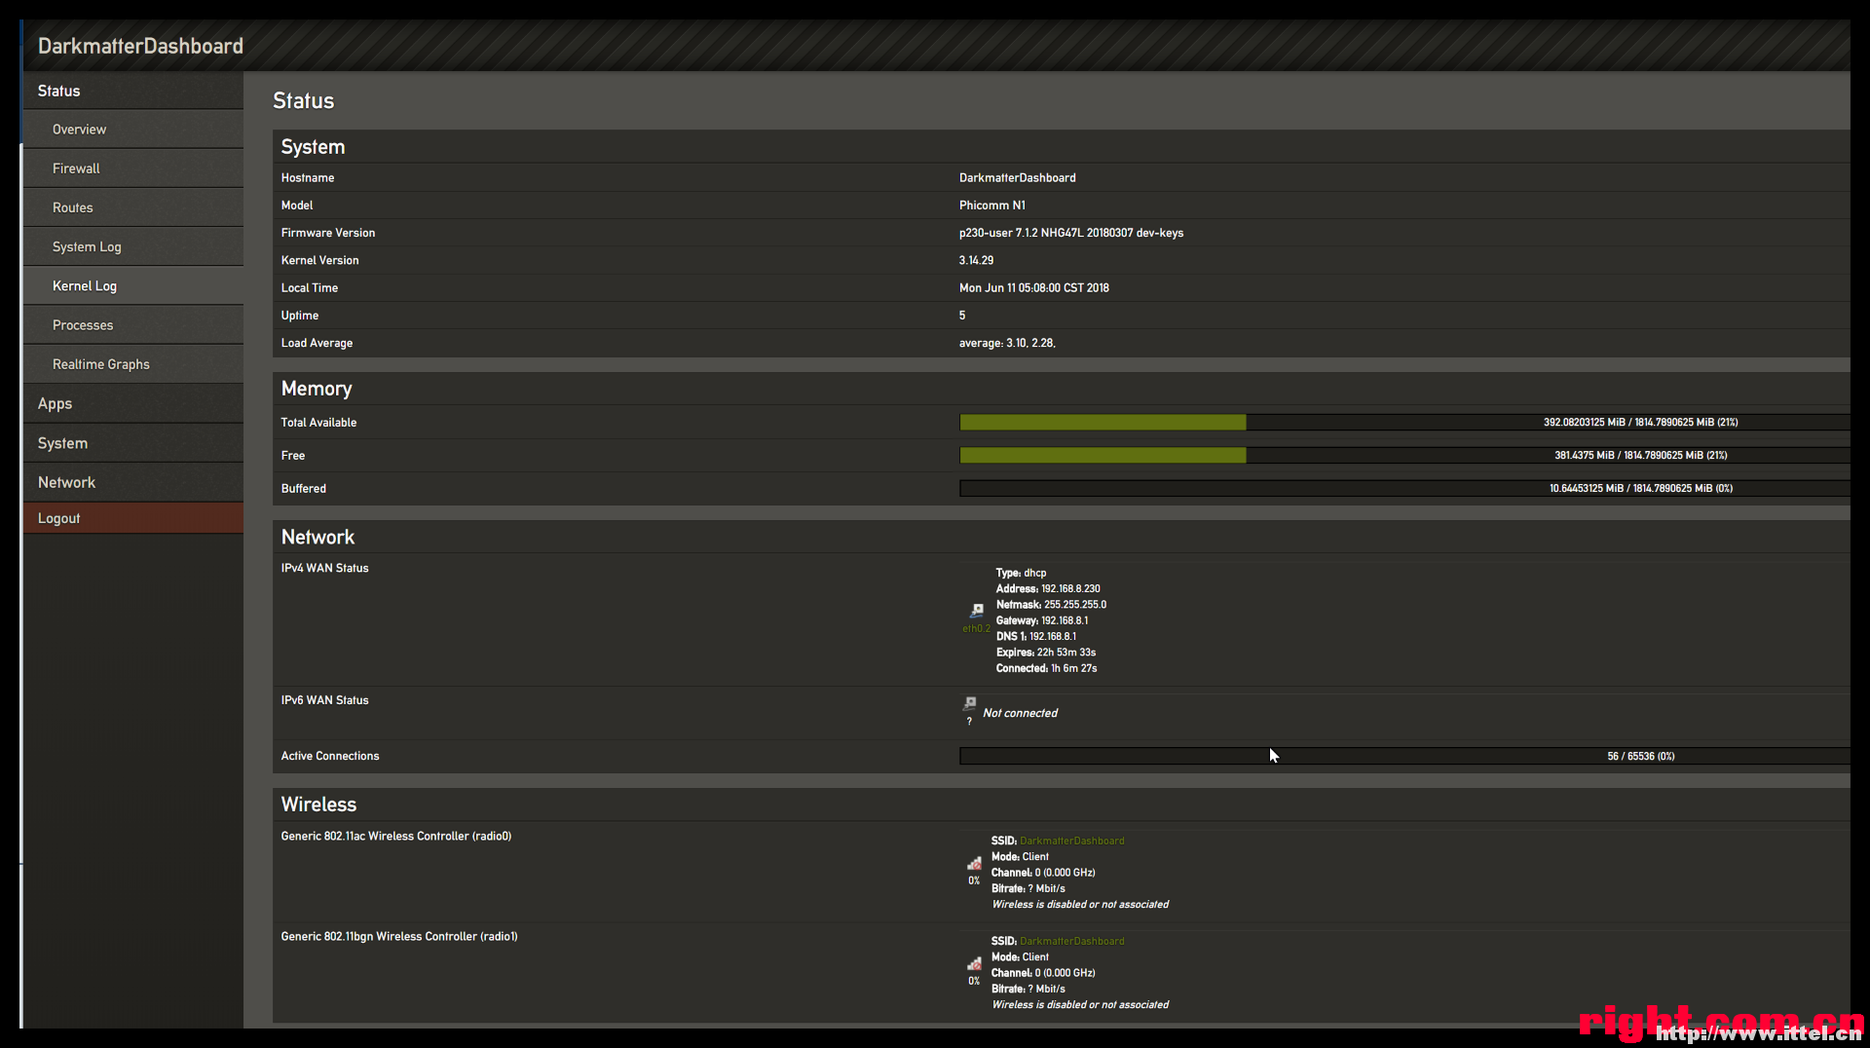Click the Buffered memory progress bar
The height and width of the screenshot is (1048, 1870).
pos(1404,488)
